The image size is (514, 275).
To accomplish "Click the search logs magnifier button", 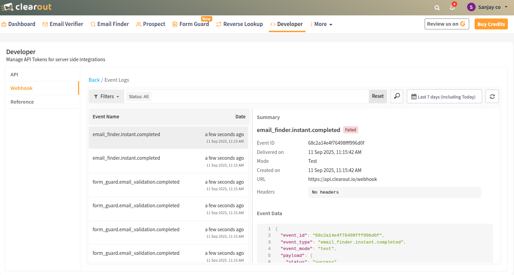I will click(x=397, y=96).
